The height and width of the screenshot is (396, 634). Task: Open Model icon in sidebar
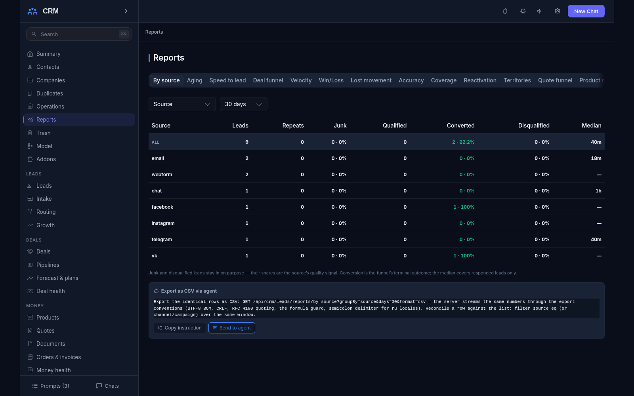[30, 146]
